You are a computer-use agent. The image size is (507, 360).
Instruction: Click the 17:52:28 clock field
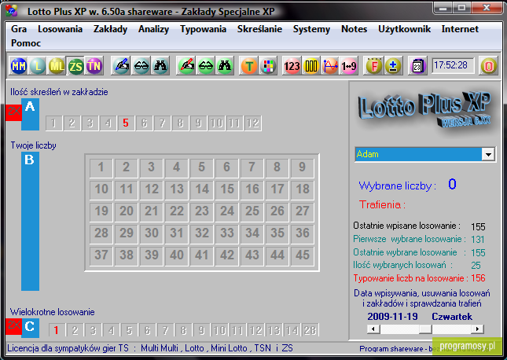point(453,66)
